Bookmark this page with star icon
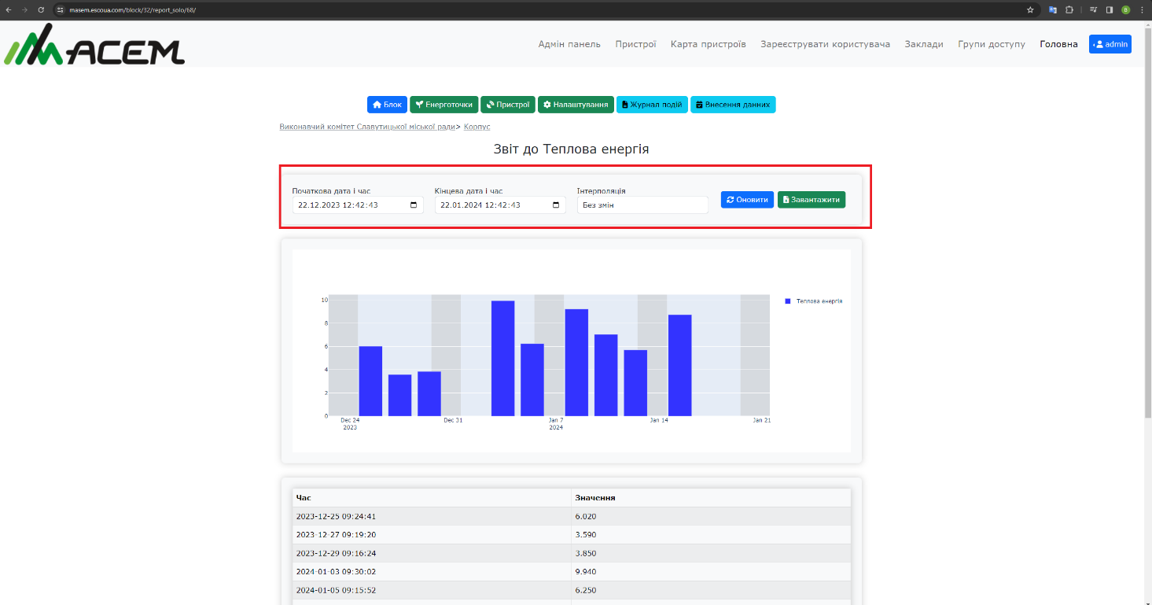 pyautogui.click(x=1030, y=9)
